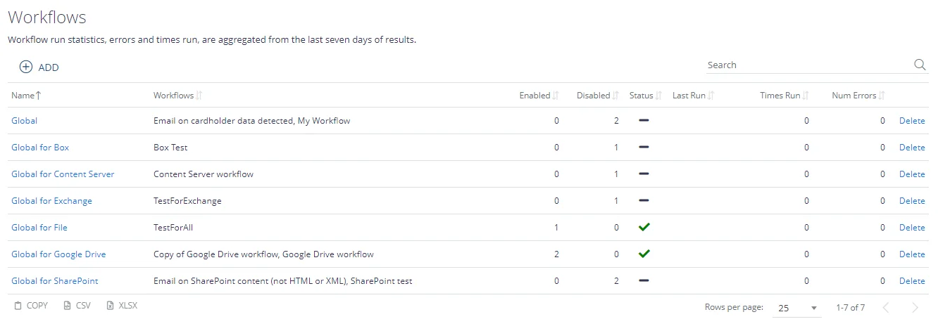Click the Name column header
938x331 pixels.
(23, 96)
